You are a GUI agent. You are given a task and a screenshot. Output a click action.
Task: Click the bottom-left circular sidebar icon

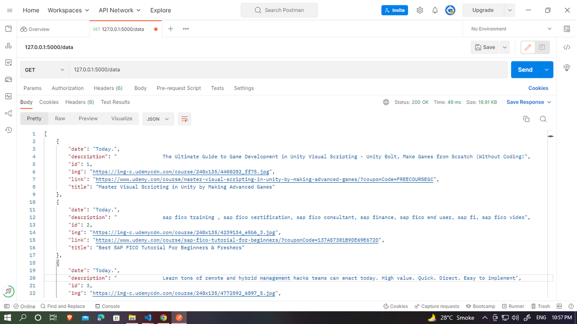[x=8, y=291]
